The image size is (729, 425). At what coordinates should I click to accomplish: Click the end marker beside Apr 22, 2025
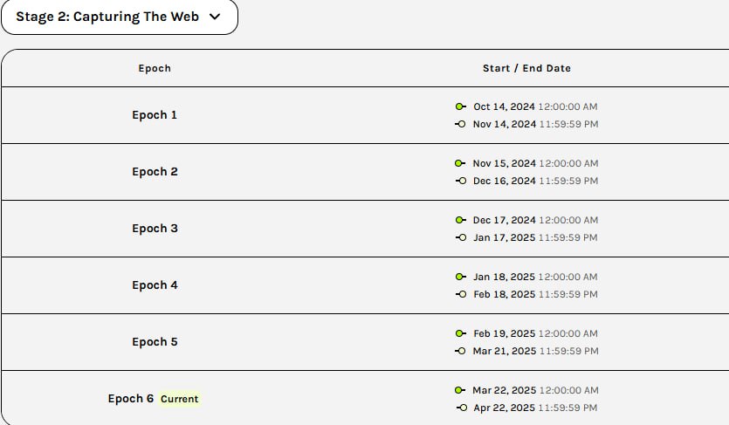pos(462,408)
